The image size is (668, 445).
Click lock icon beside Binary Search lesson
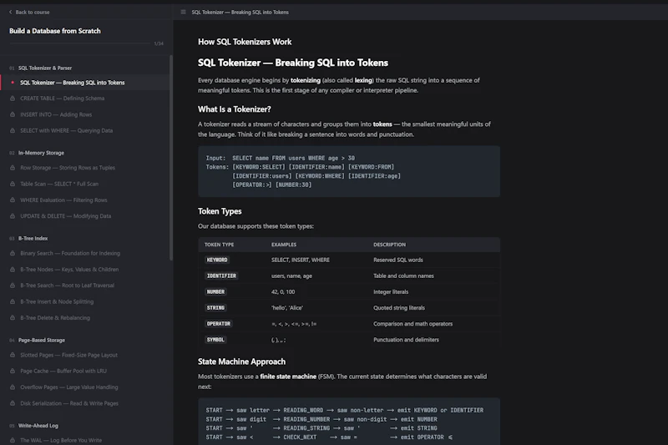click(13, 253)
